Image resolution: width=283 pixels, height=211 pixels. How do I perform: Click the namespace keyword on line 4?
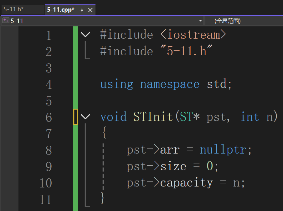[170, 84]
